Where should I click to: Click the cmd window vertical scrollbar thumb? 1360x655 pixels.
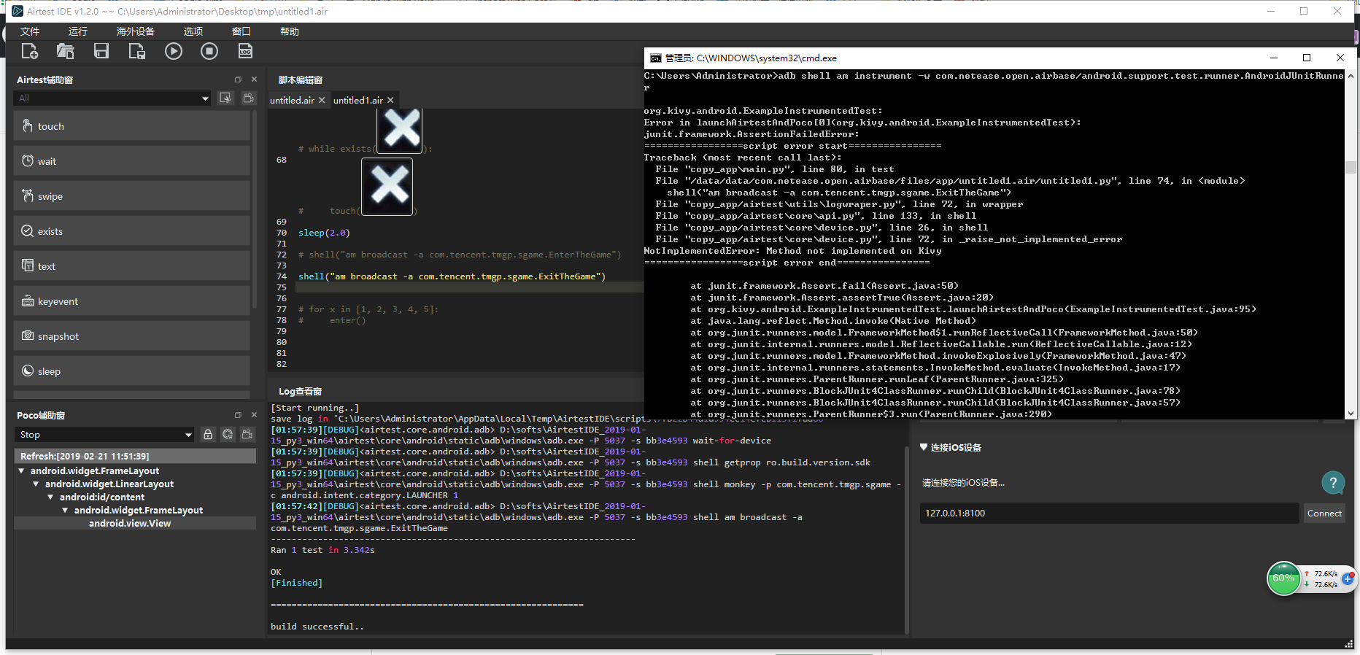click(1351, 168)
